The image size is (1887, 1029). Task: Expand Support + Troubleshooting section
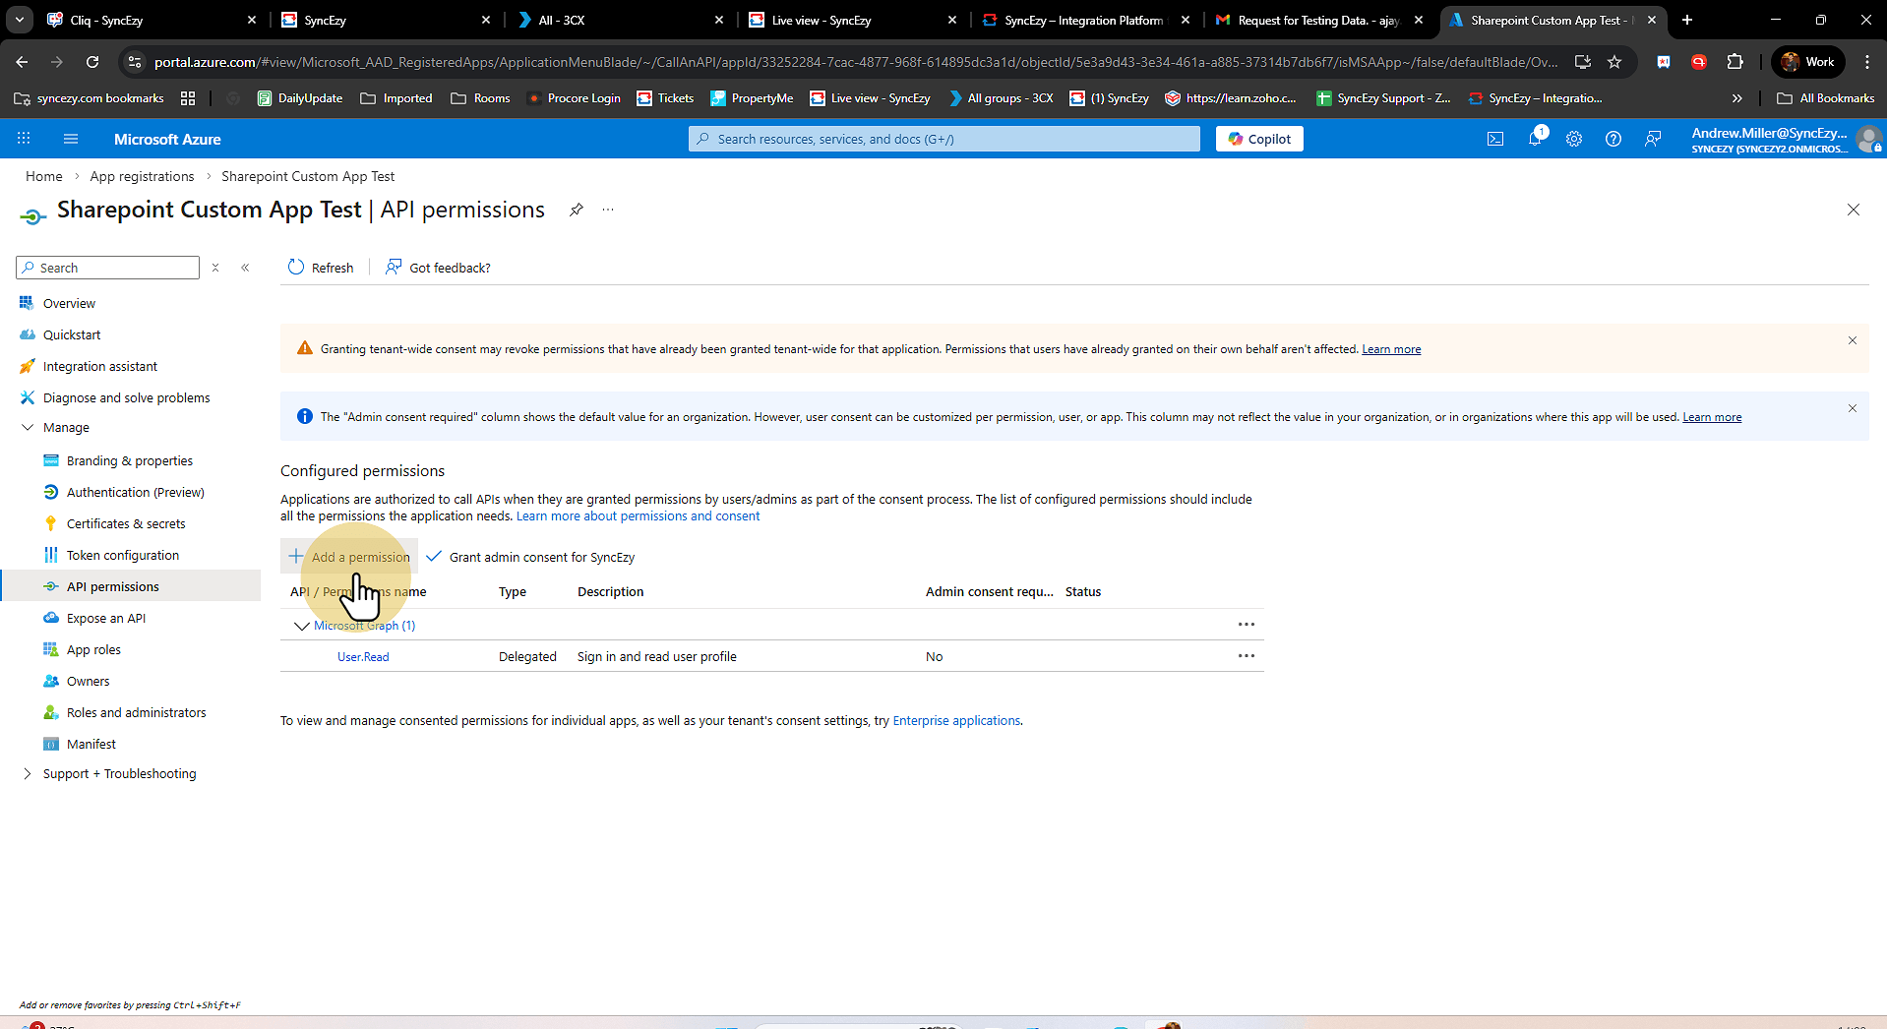pyautogui.click(x=28, y=774)
